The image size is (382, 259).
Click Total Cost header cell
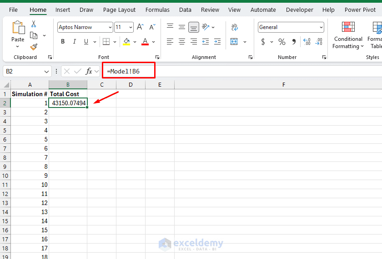point(68,94)
